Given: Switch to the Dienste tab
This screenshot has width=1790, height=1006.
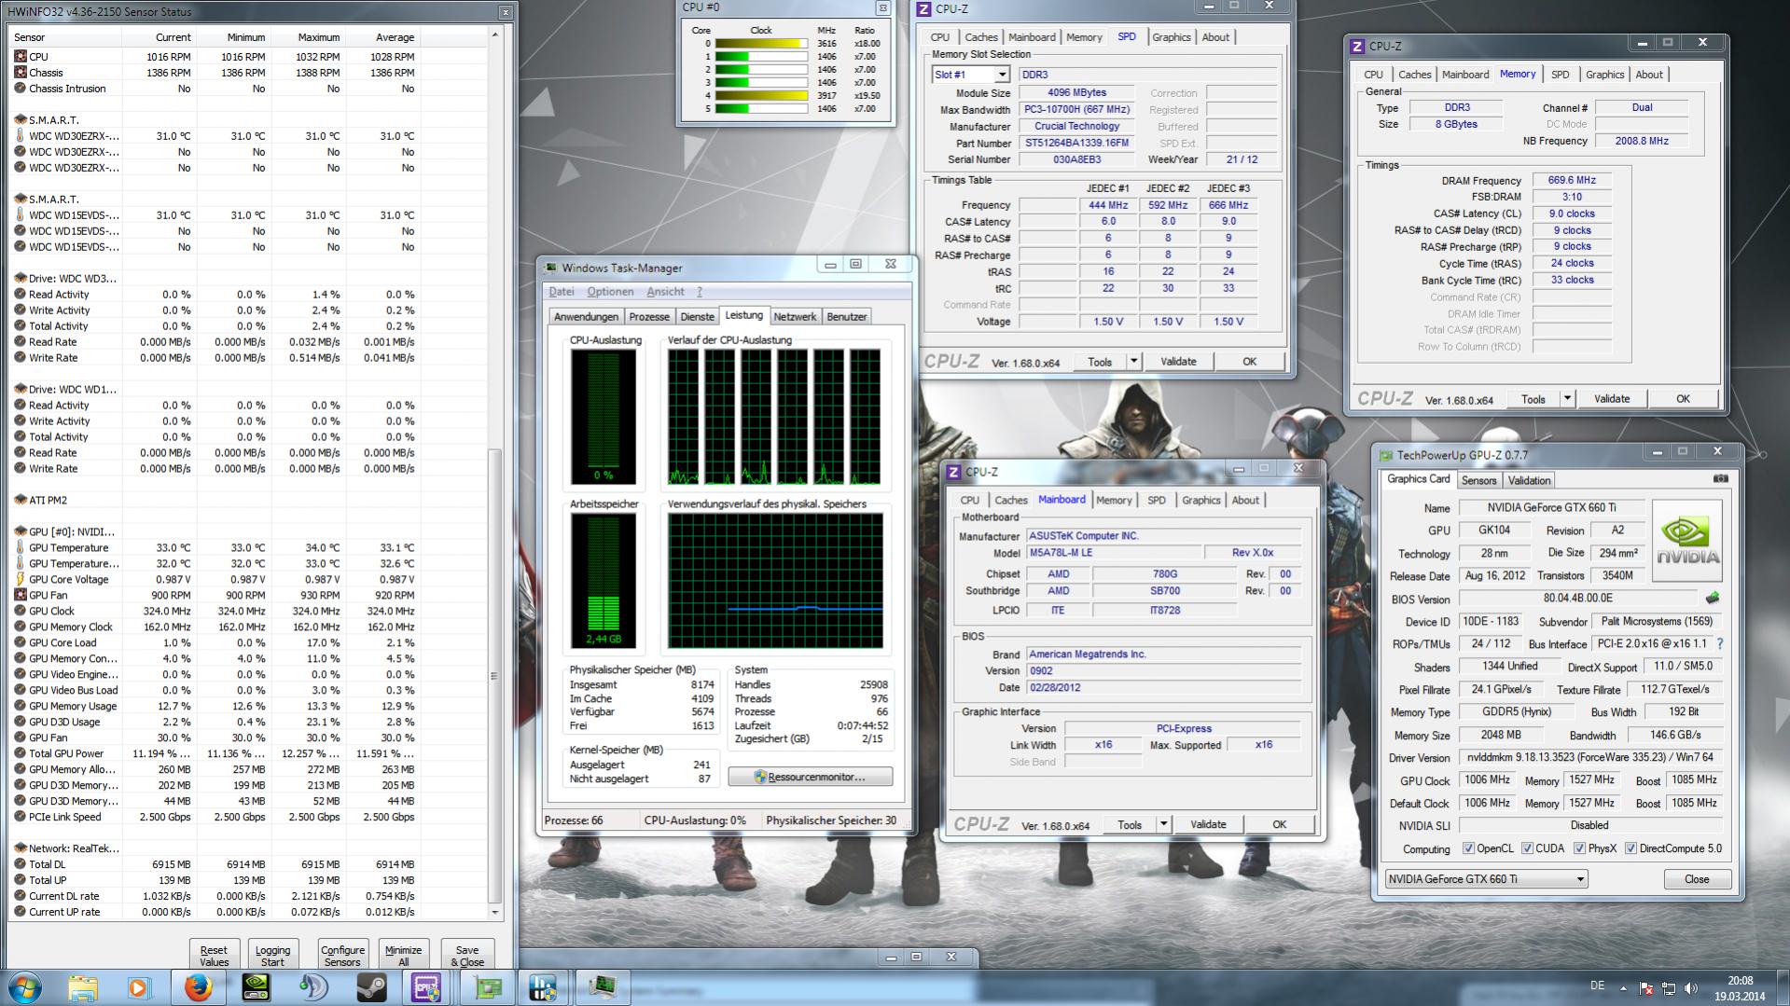Looking at the screenshot, I should point(698,317).
